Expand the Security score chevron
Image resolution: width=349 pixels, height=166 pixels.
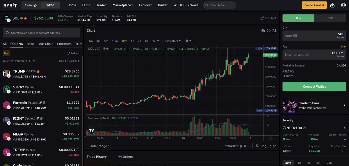344,128
